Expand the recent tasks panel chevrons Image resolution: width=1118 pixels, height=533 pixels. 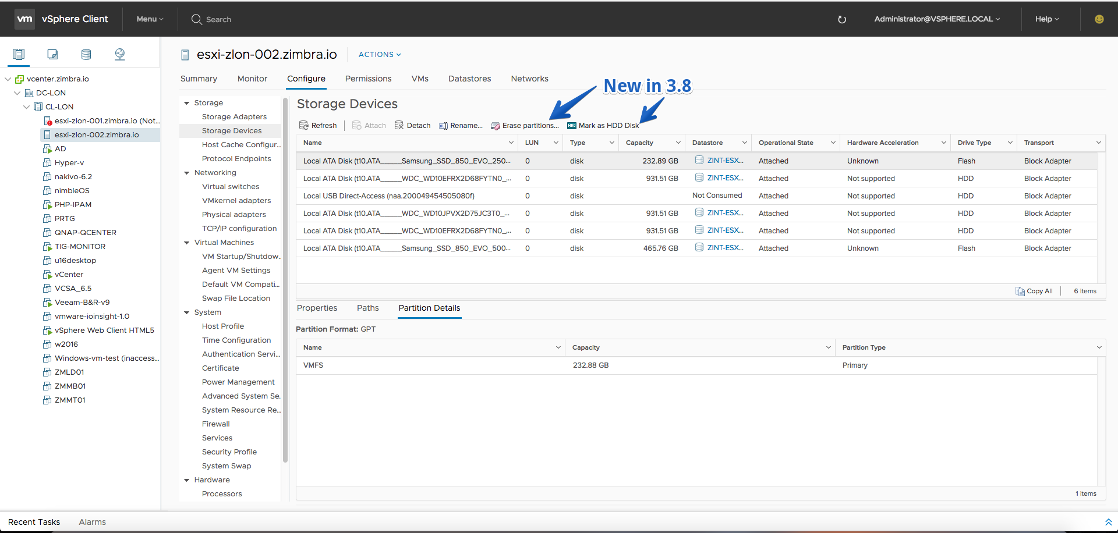1108,522
